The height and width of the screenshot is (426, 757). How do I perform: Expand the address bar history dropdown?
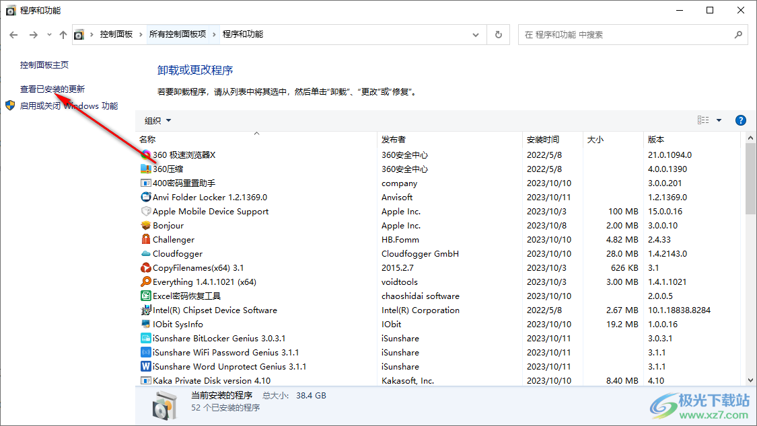476,34
